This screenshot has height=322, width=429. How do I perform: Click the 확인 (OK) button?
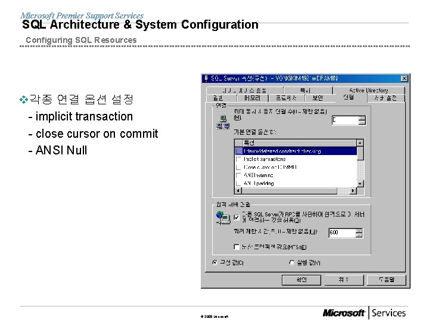(x=301, y=280)
